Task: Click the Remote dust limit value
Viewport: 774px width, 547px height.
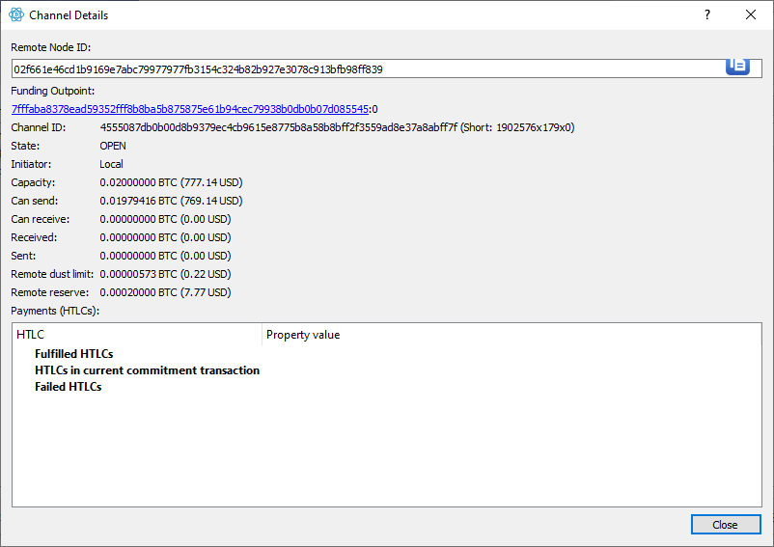Action: click(165, 274)
